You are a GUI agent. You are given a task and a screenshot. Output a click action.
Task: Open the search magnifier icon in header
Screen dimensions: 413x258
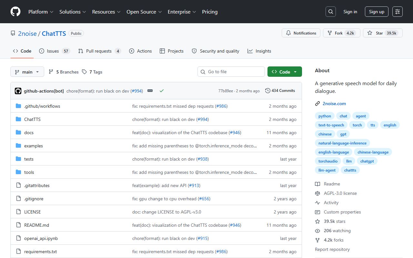pos(331,12)
